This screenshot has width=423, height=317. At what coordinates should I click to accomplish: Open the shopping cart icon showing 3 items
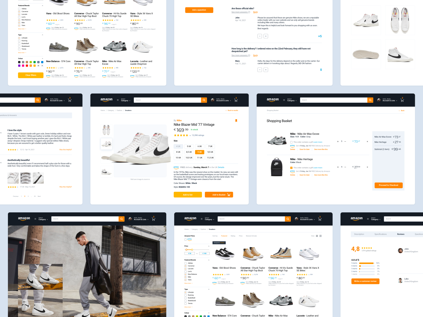click(236, 100)
